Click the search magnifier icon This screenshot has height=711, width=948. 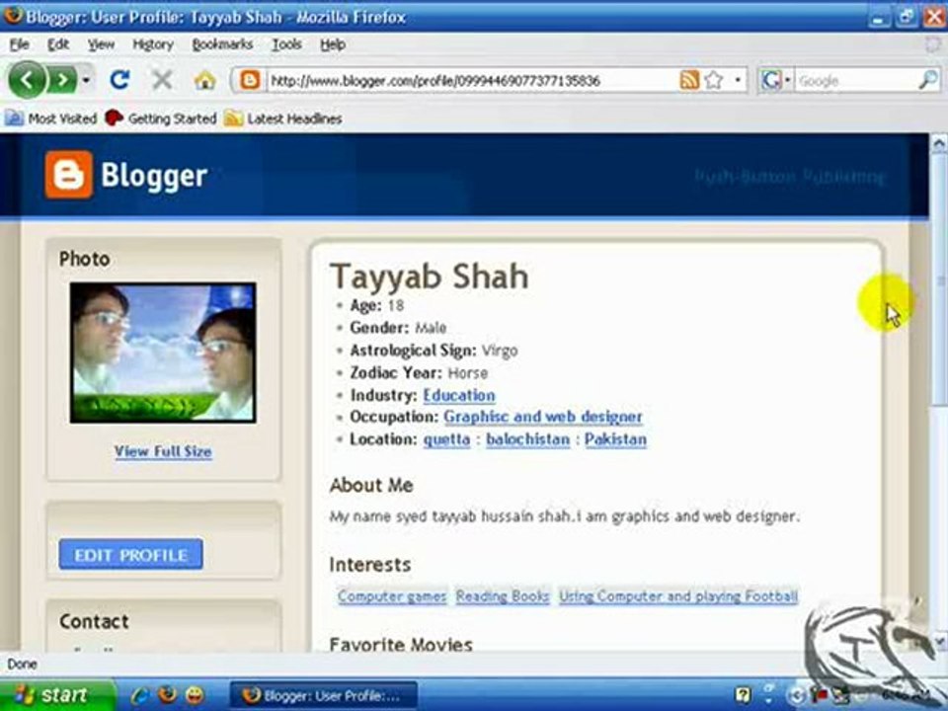(x=928, y=80)
